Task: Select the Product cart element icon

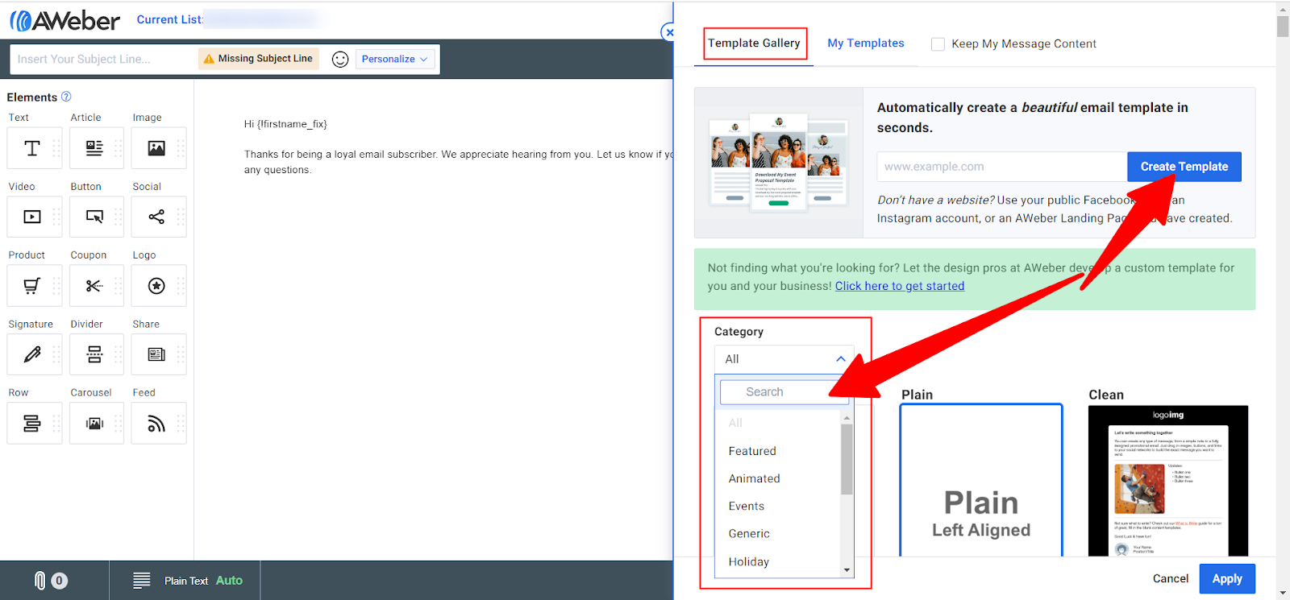Action: 32,286
